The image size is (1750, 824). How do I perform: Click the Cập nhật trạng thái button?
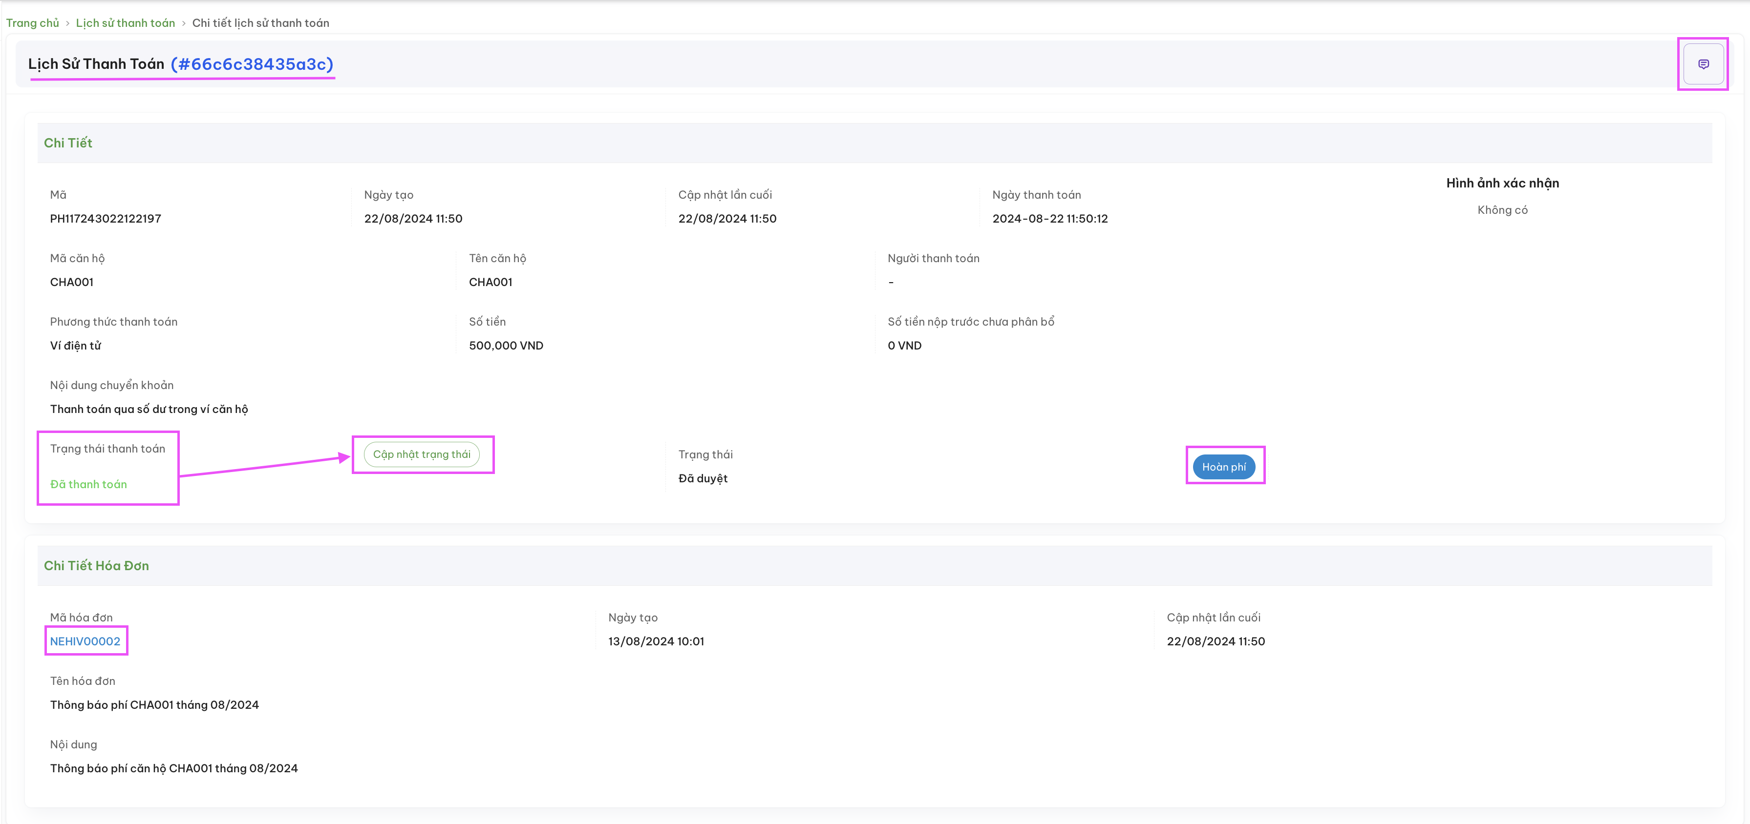tap(422, 454)
